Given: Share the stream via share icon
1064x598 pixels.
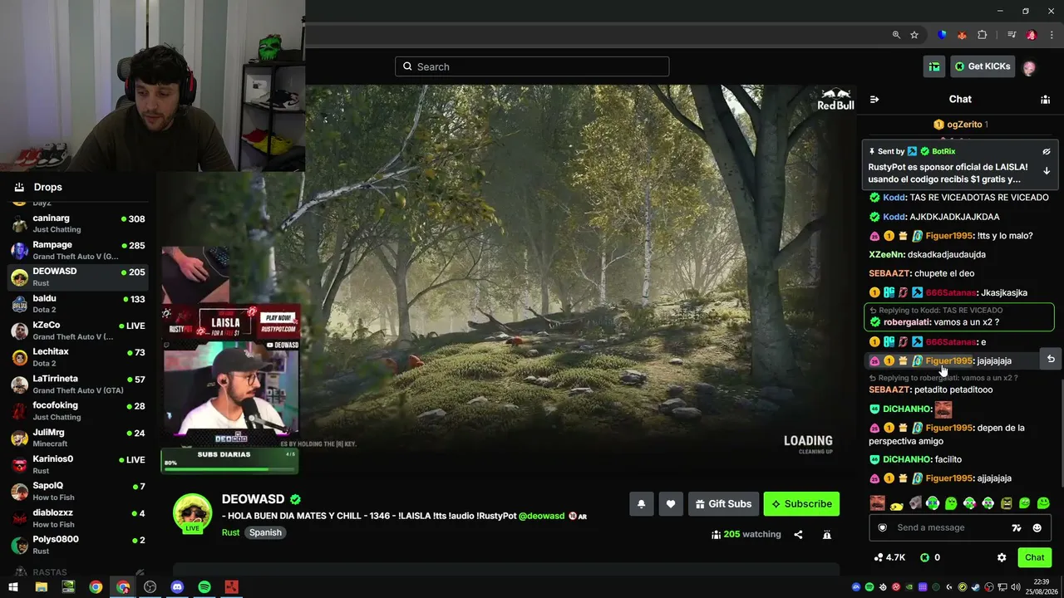Looking at the screenshot, I should 798,535.
